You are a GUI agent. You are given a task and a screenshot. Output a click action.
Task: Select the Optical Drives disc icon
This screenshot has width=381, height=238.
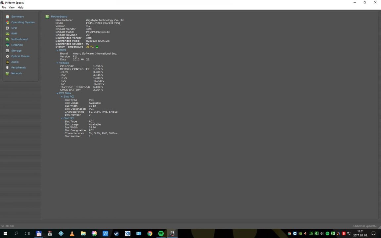click(x=7, y=56)
